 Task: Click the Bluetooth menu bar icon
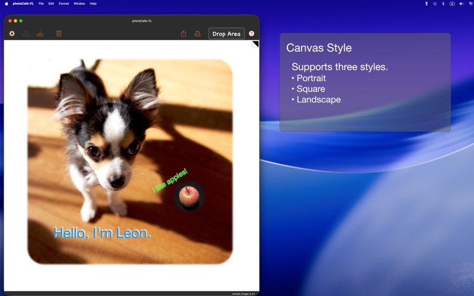coord(443,4)
